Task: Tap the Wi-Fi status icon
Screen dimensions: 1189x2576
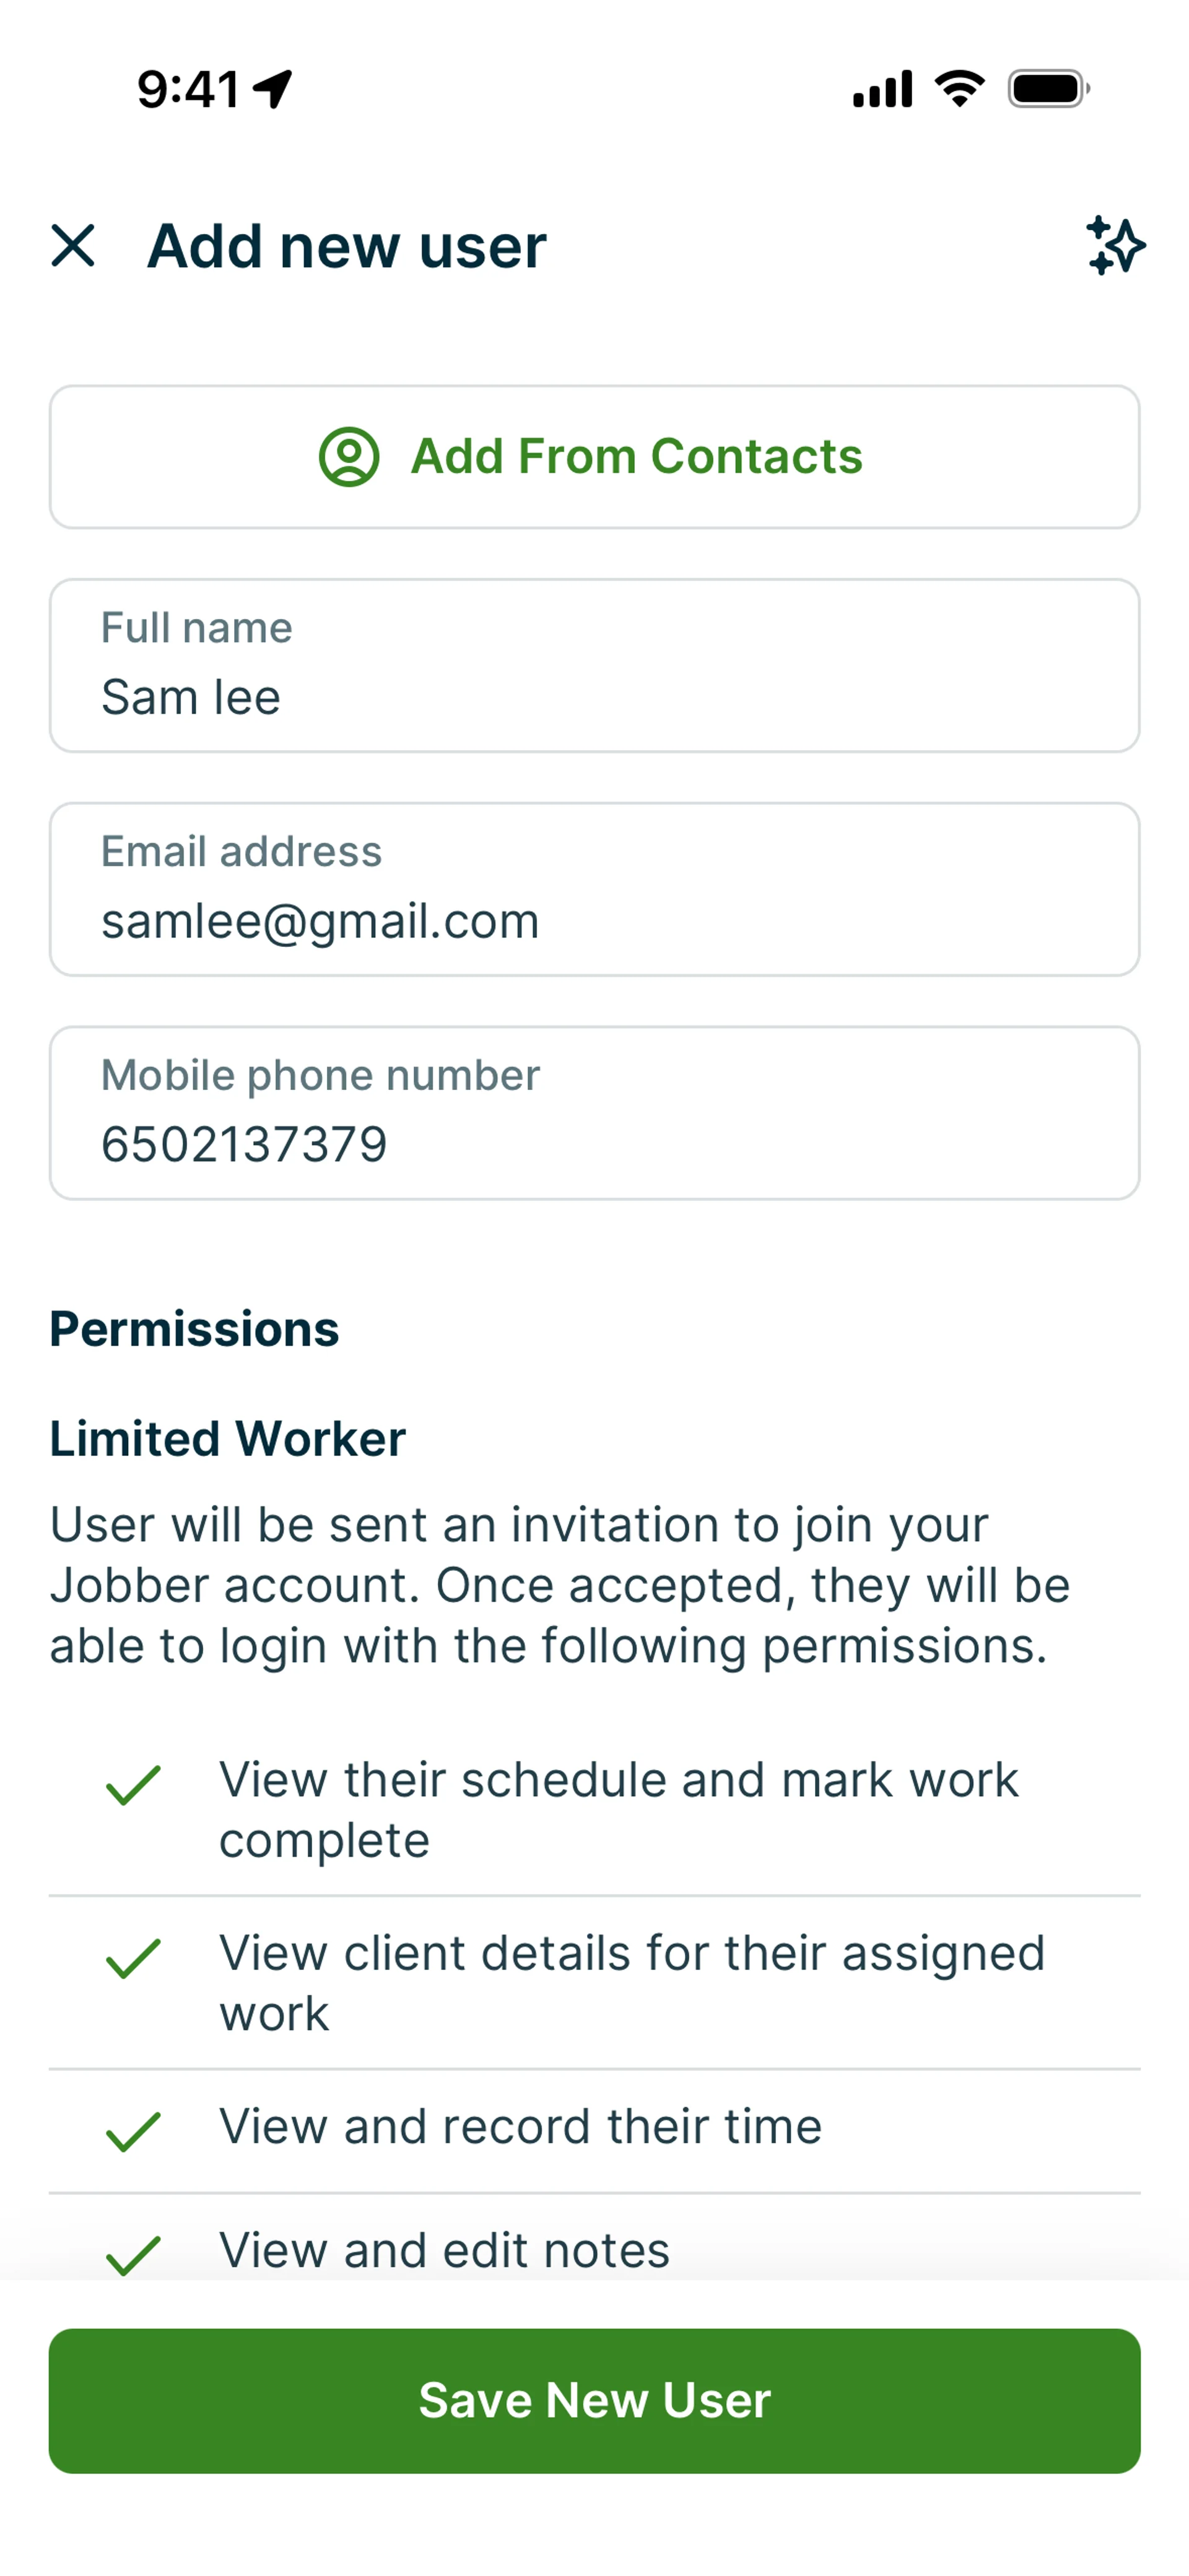Action: (959, 89)
